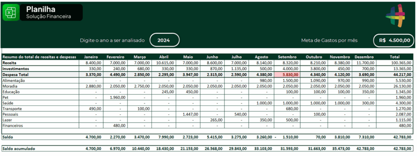This screenshot has height=156, width=417.
Task: Select the Saldo Abril cell 7.990,00
Action: tap(164, 137)
